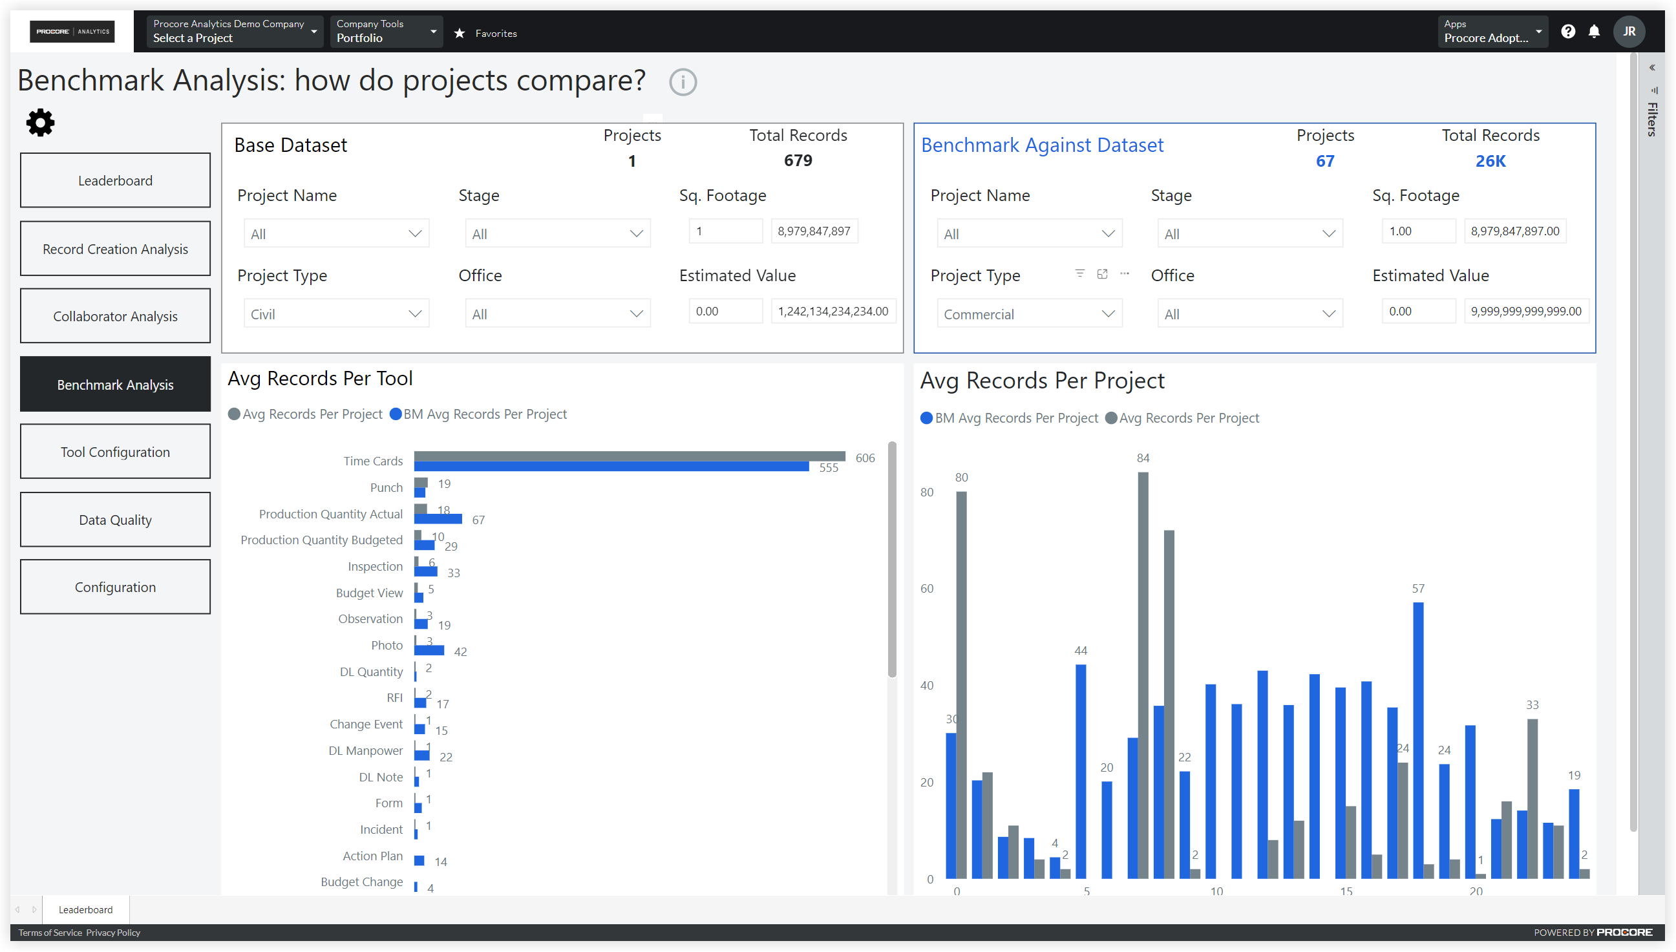Expand Benchmark Project Name dropdown
Image resolution: width=1676 pixels, height=952 pixels.
point(1029,234)
